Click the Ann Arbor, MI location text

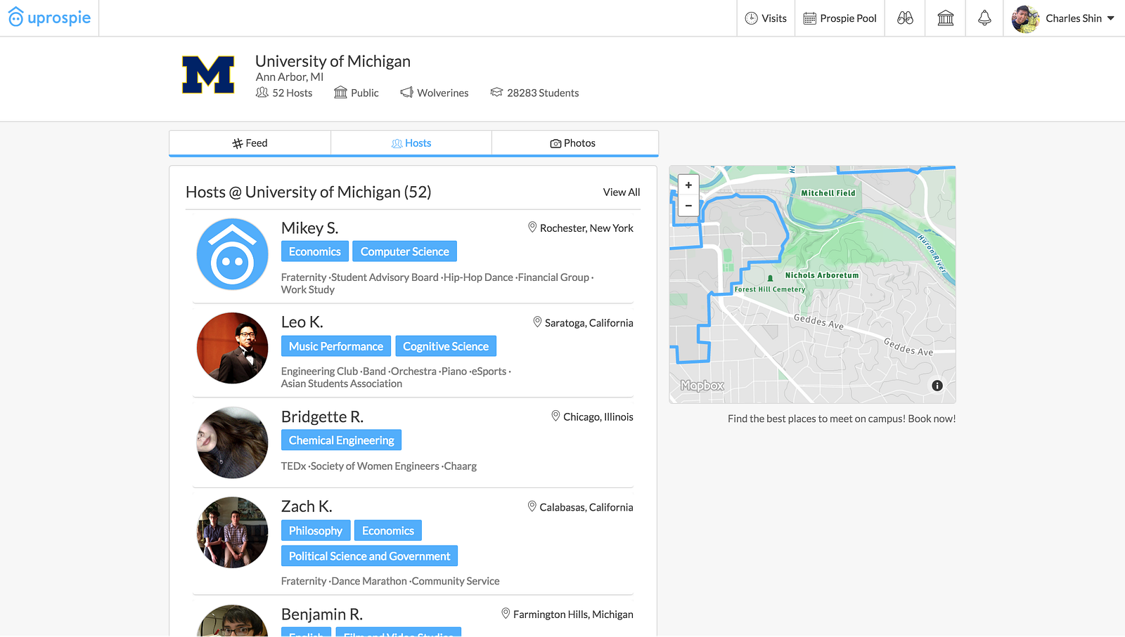click(290, 77)
